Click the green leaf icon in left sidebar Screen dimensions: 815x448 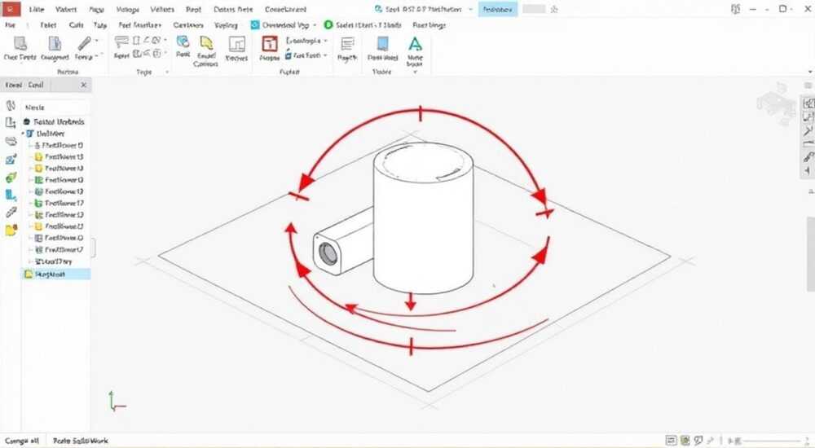11,178
